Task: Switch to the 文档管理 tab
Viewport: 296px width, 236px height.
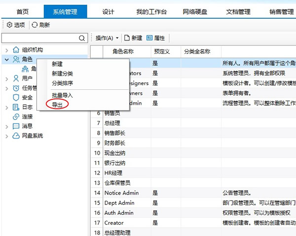Action: coord(238,11)
